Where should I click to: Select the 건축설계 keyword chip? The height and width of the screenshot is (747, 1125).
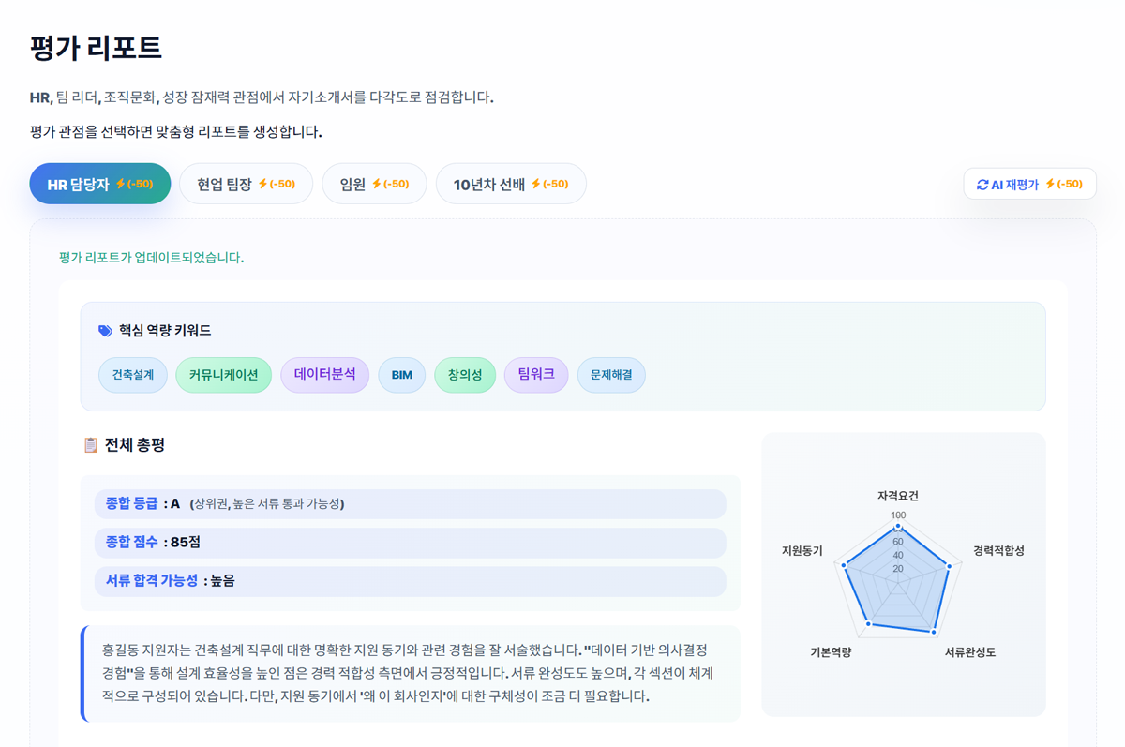pos(133,375)
